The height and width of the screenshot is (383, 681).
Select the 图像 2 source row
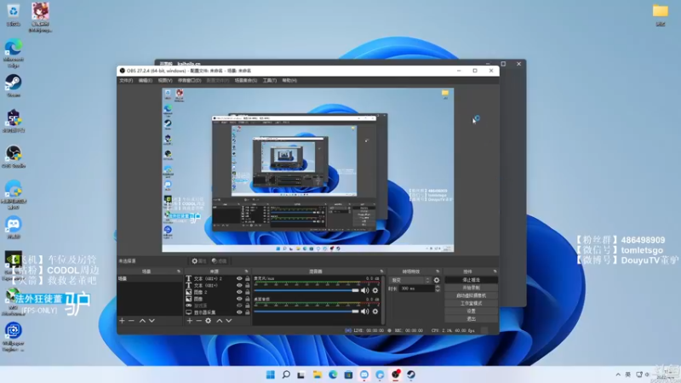tap(217, 292)
